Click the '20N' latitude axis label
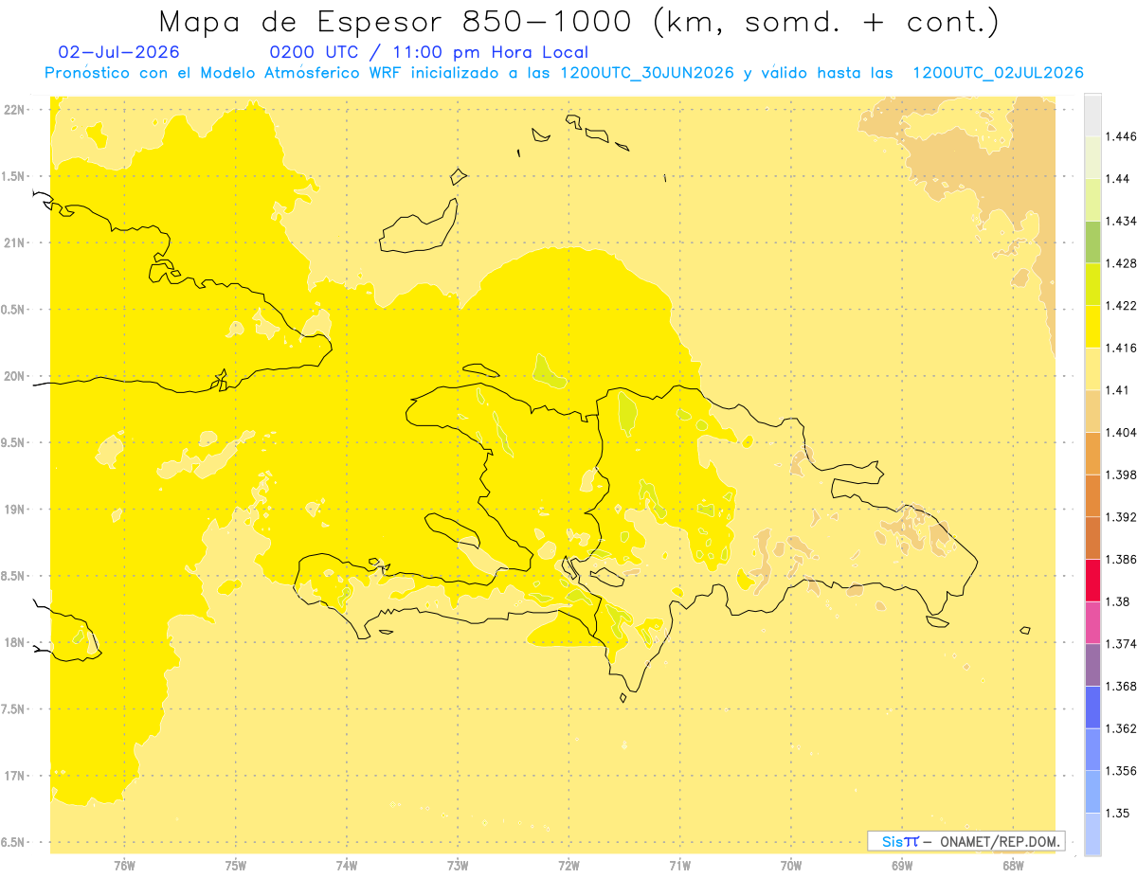 coord(14,376)
